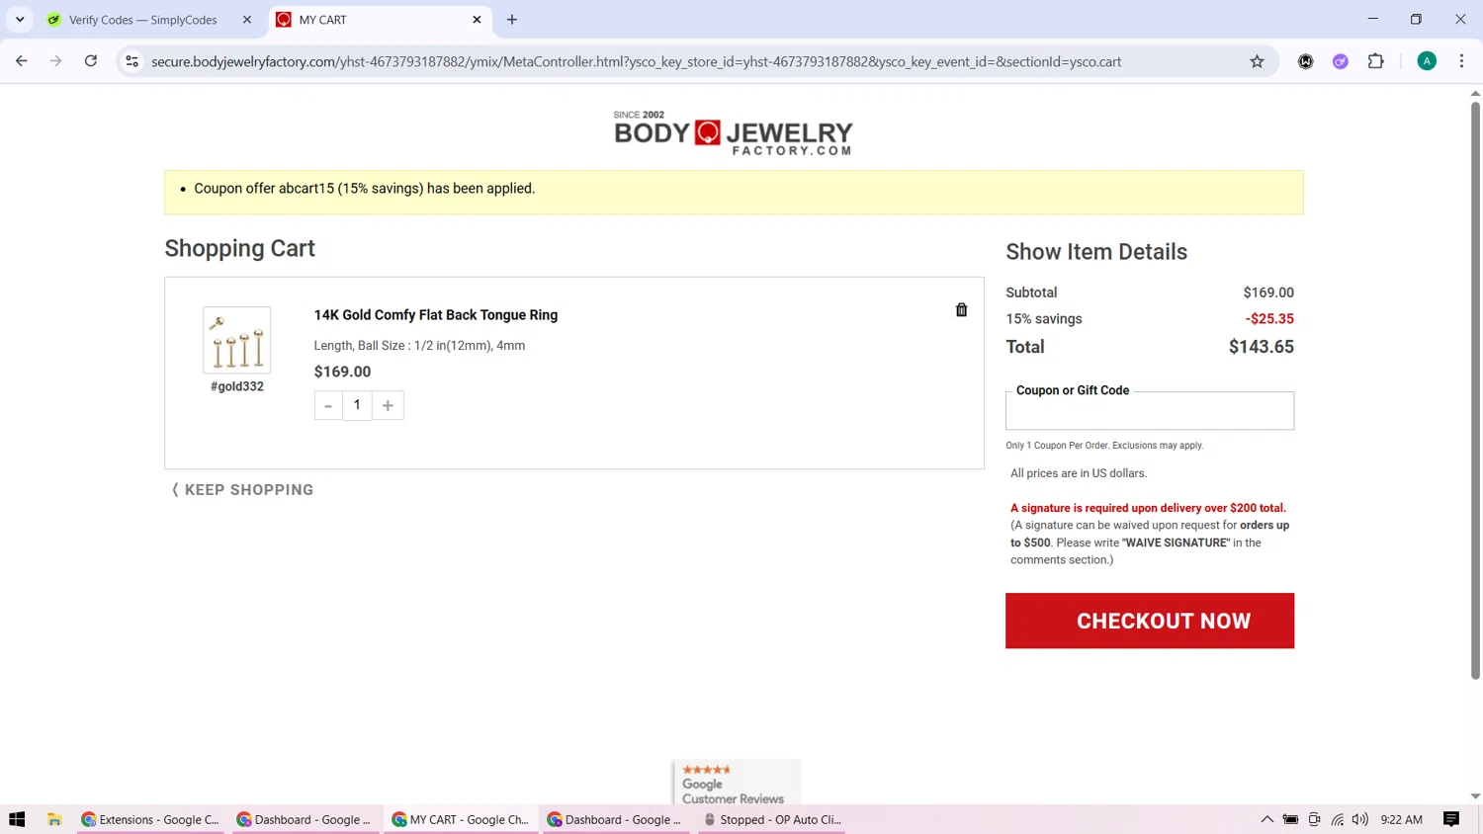
Task: Open the purple extension icon in toolbar
Action: tap(1341, 61)
